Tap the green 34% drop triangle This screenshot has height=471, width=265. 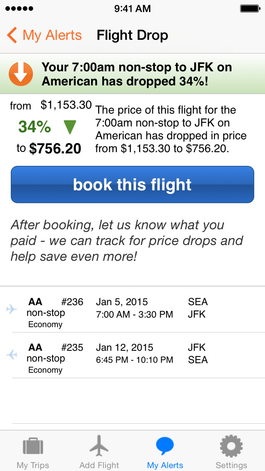(70, 127)
